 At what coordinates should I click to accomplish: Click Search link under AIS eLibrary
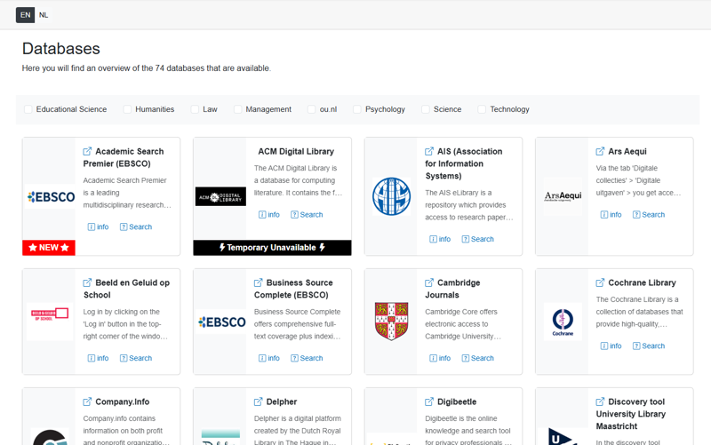[477, 239]
